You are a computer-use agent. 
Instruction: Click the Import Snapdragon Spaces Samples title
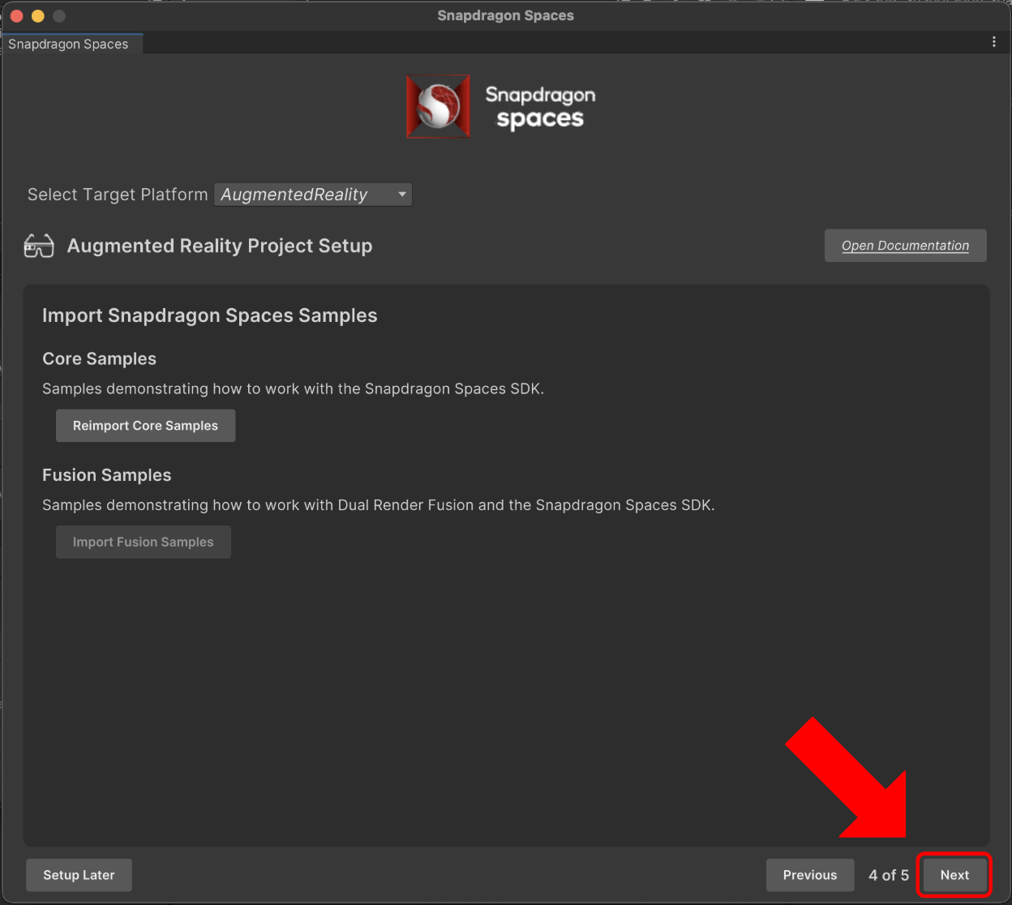click(210, 315)
